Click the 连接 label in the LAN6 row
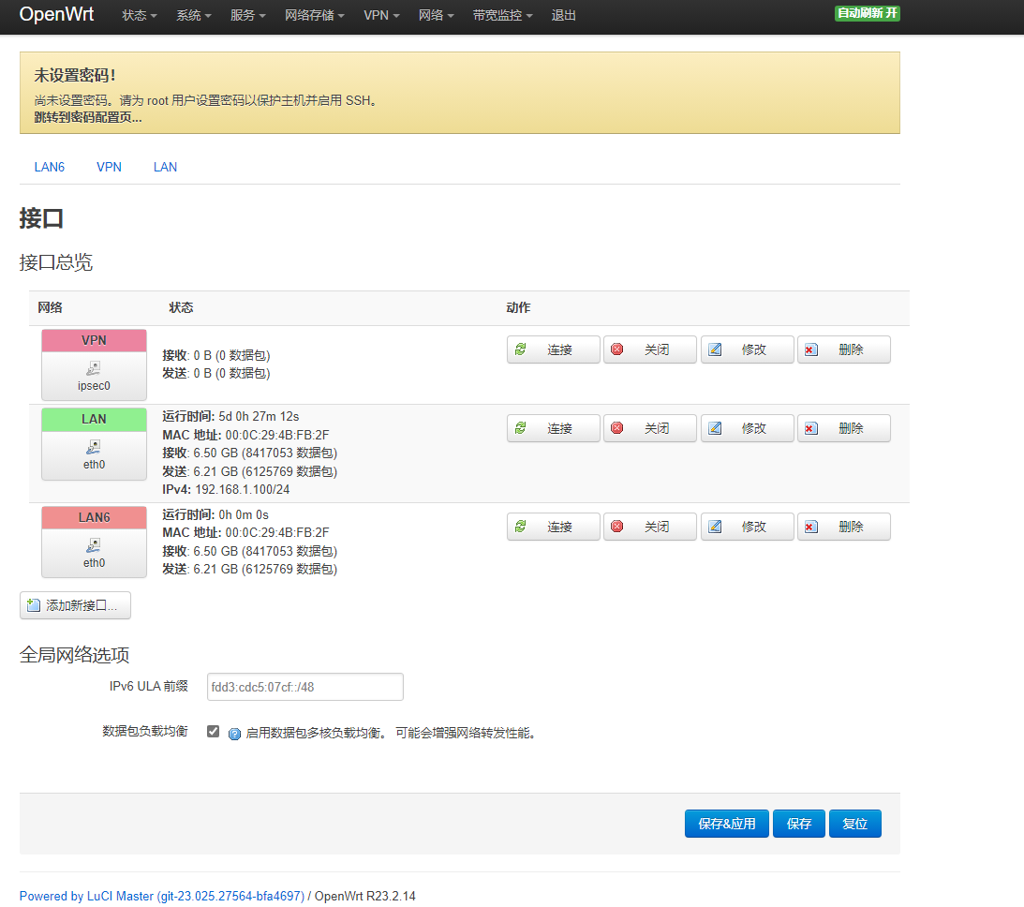Image resolution: width=1024 pixels, height=907 pixels. (x=559, y=527)
